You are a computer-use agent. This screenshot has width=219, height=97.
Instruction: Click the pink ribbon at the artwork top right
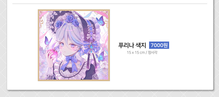point(101,13)
